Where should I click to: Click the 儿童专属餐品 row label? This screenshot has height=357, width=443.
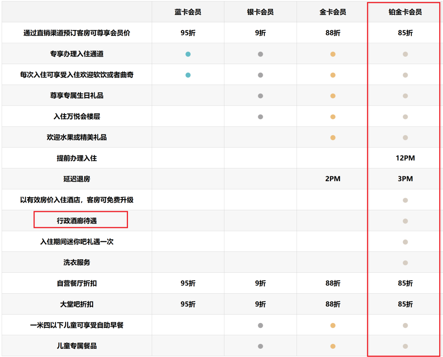click(x=77, y=346)
